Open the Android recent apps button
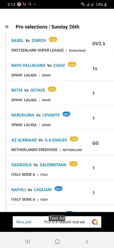Screen dimensions: 114x248 pyautogui.click(x=27, y=241)
